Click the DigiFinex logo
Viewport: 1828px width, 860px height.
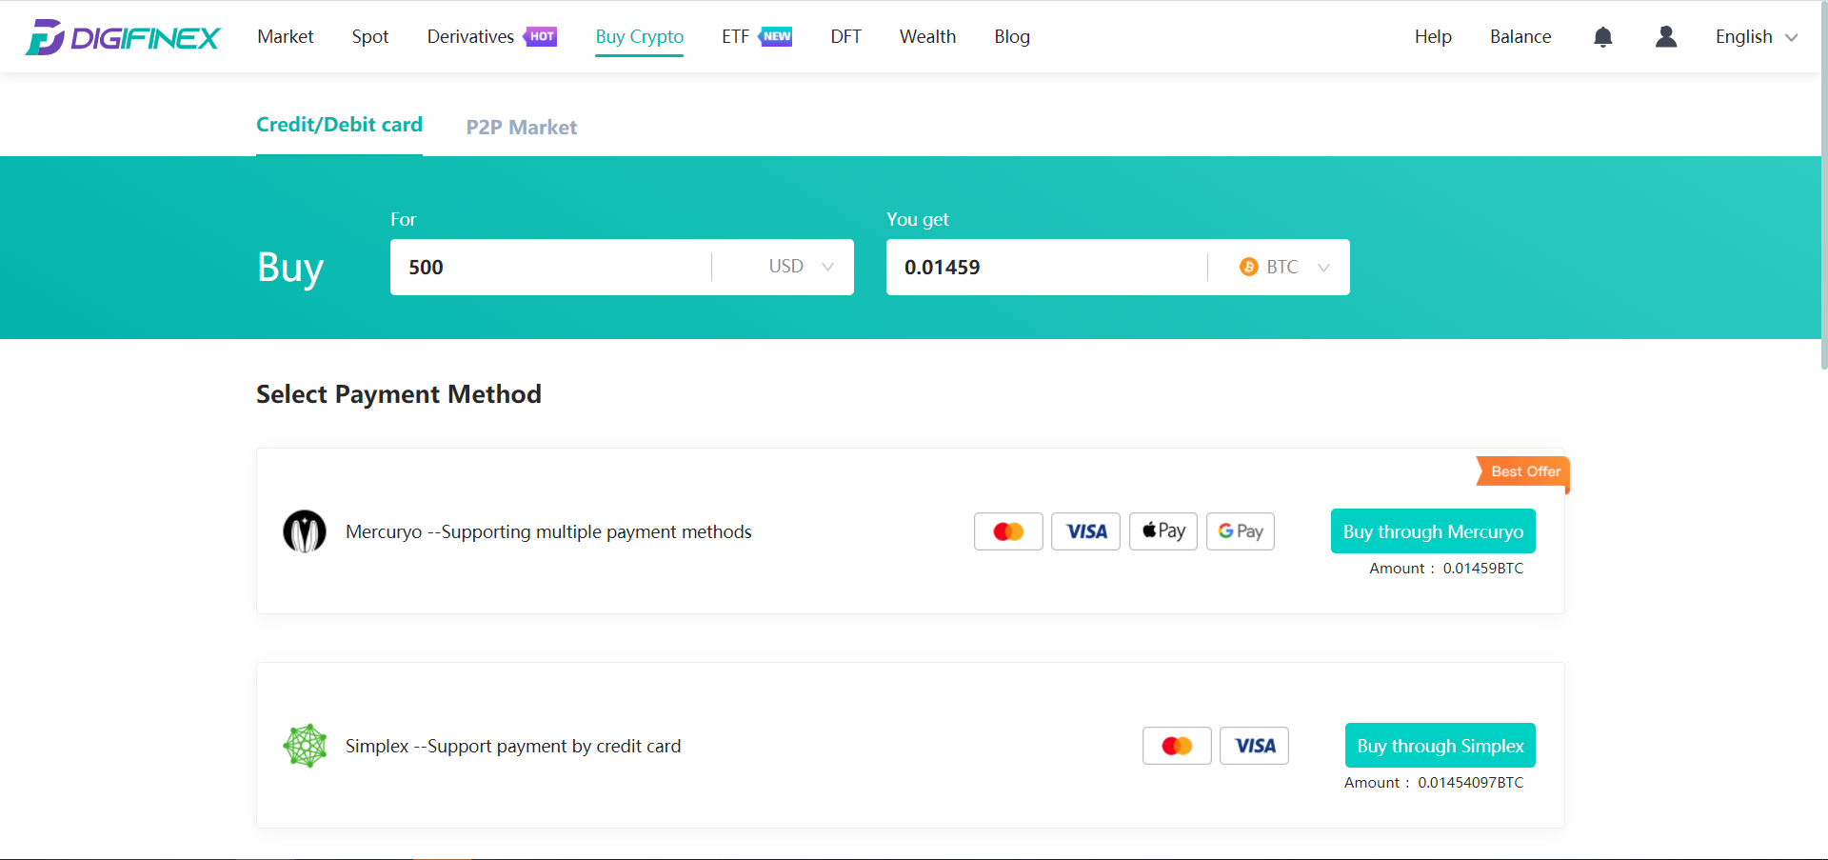tap(123, 37)
